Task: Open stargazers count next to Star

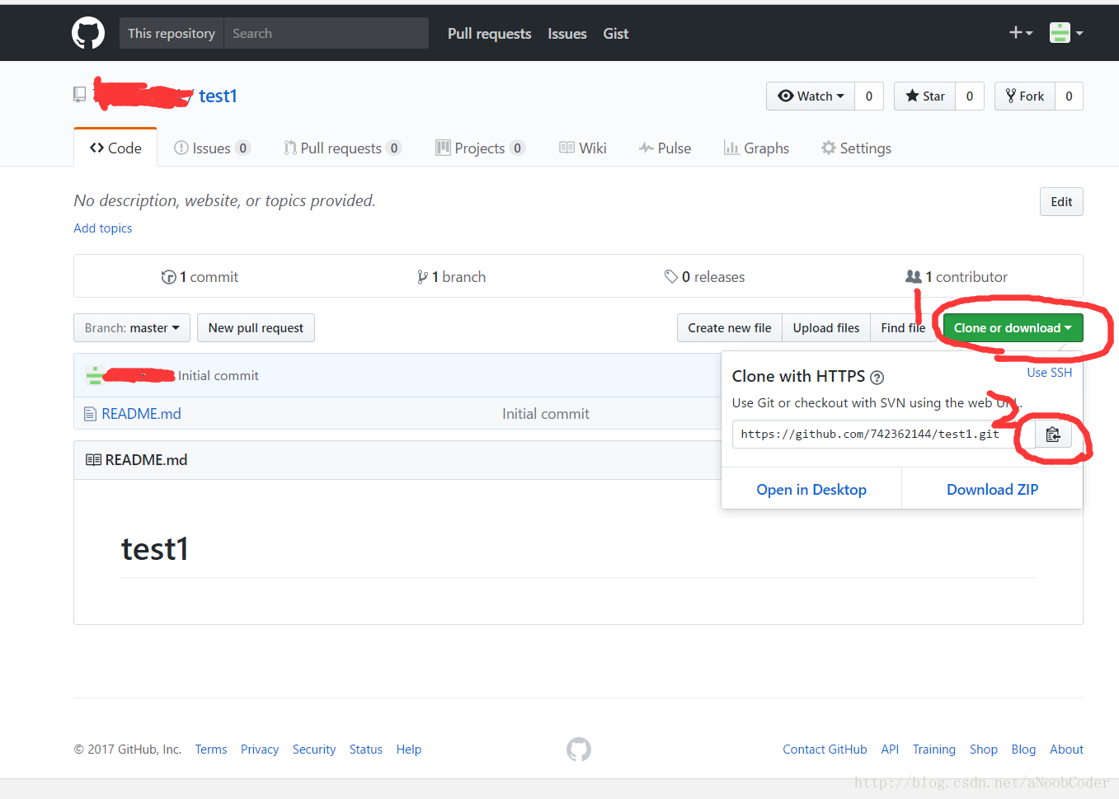Action: point(970,96)
